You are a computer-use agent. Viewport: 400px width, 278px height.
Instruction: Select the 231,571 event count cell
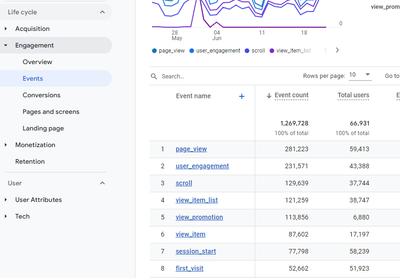[297, 166]
